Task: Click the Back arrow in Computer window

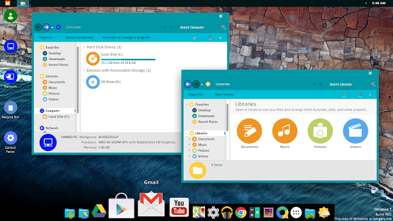Action: pos(38,27)
